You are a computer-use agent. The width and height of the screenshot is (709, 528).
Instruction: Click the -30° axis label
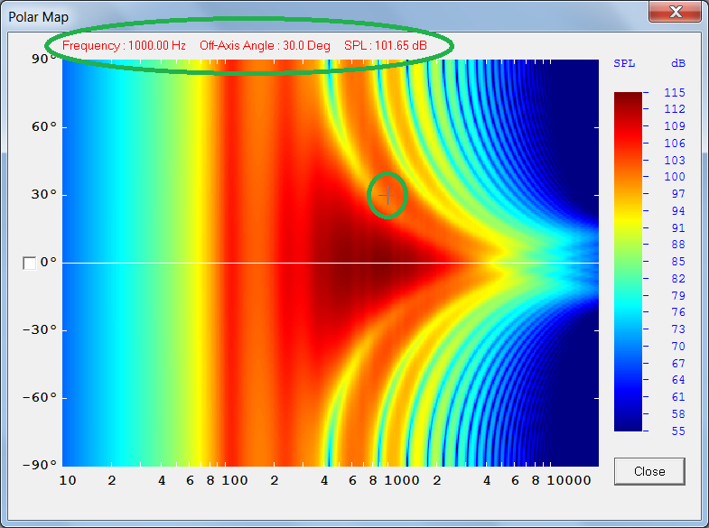coord(40,330)
